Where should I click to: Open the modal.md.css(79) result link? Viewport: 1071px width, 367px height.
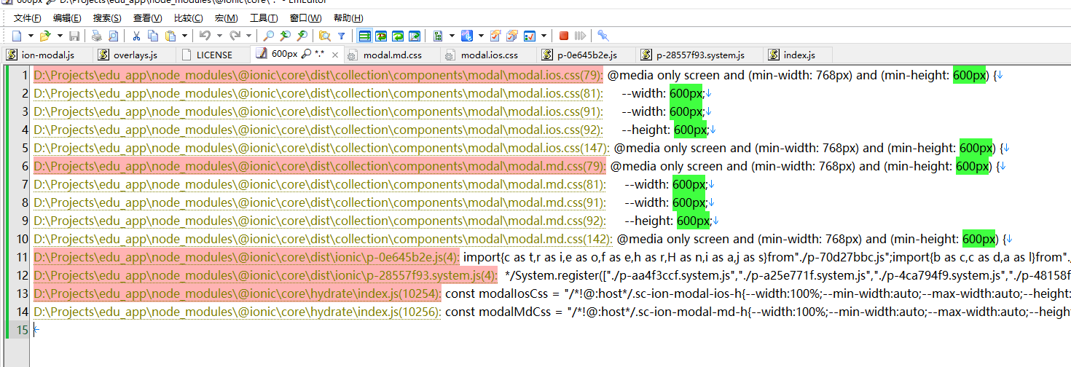click(x=320, y=166)
